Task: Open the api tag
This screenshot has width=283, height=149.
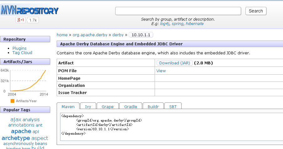Action: (36, 132)
